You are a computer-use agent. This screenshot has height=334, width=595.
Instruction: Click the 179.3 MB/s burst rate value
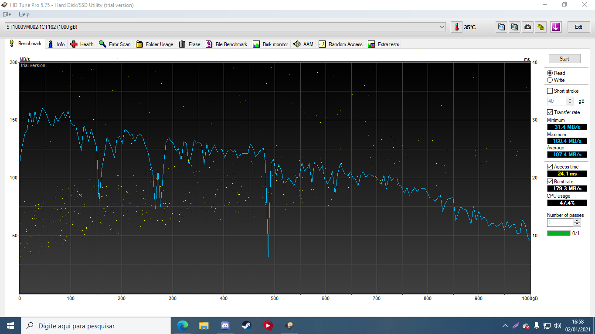(x=567, y=189)
